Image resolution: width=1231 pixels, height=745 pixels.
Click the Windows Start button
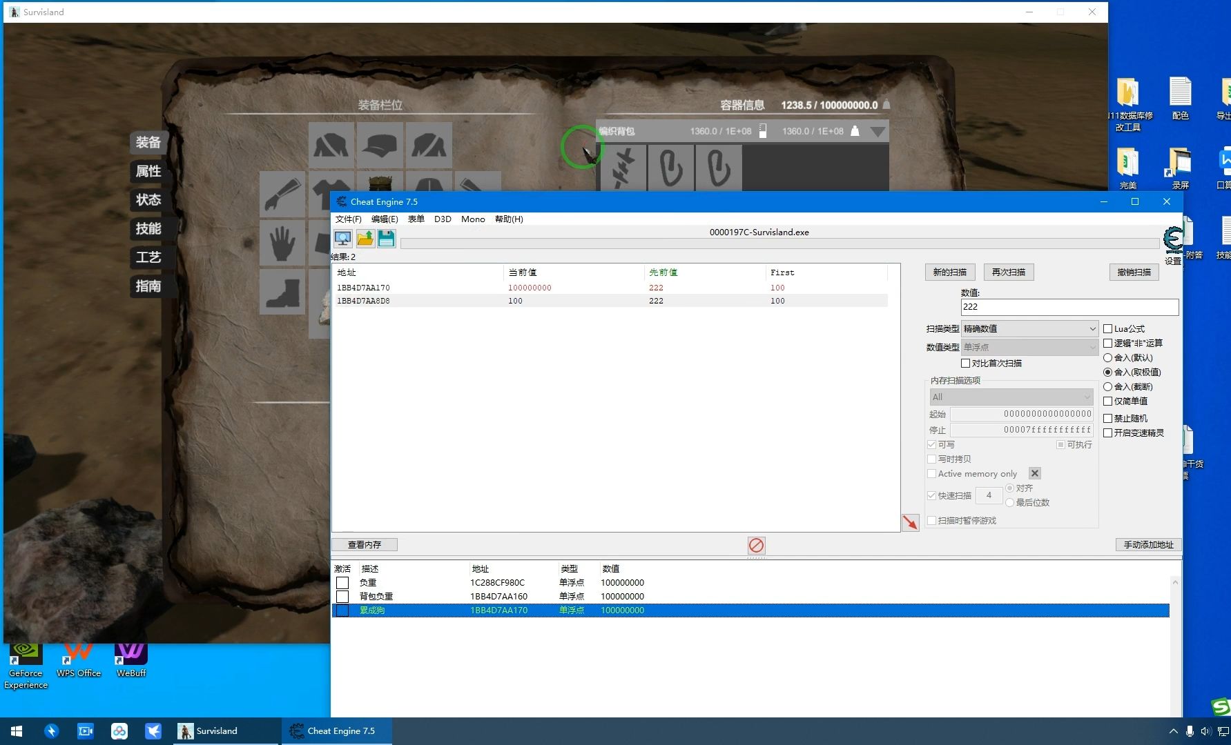(x=17, y=731)
